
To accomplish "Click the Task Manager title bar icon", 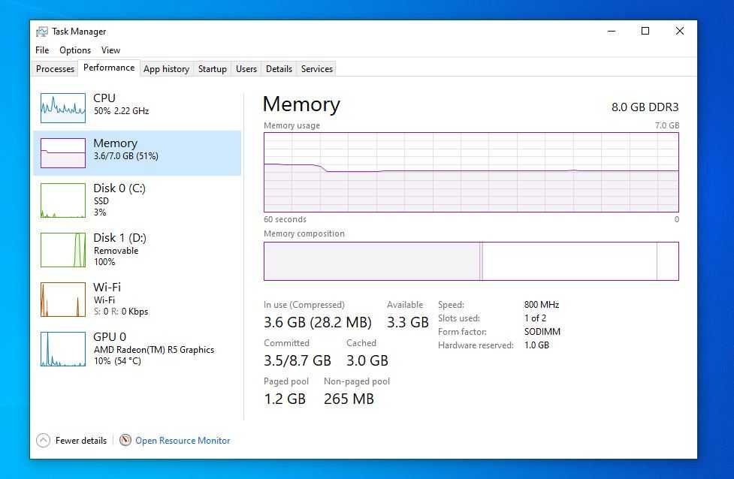I will coord(42,32).
